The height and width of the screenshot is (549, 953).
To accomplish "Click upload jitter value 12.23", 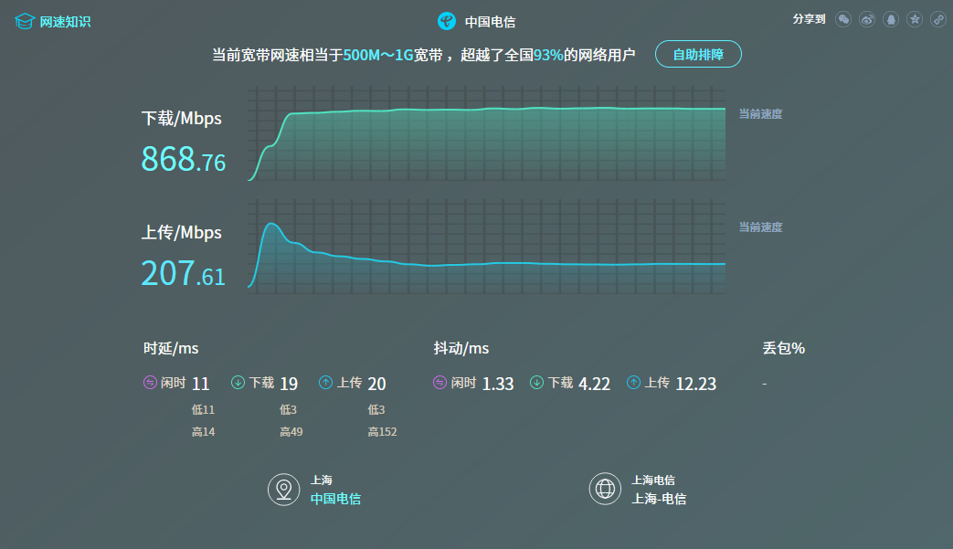I will [x=696, y=384].
